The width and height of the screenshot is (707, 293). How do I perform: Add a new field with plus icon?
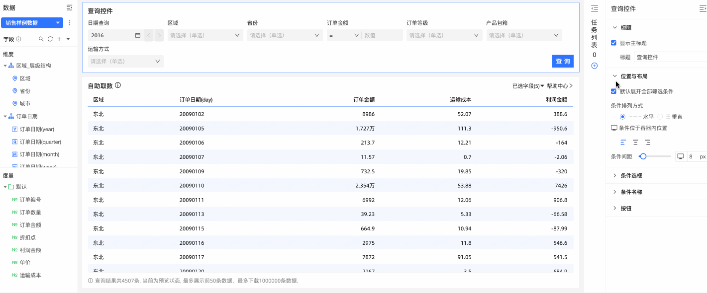59,39
